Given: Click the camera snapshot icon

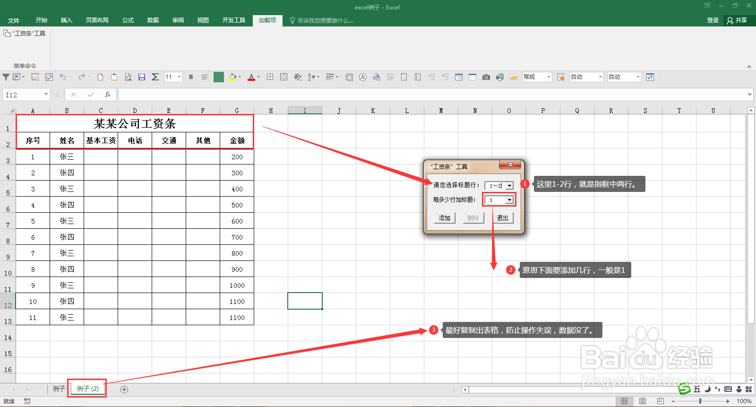Looking at the screenshot, I should tap(486, 77).
